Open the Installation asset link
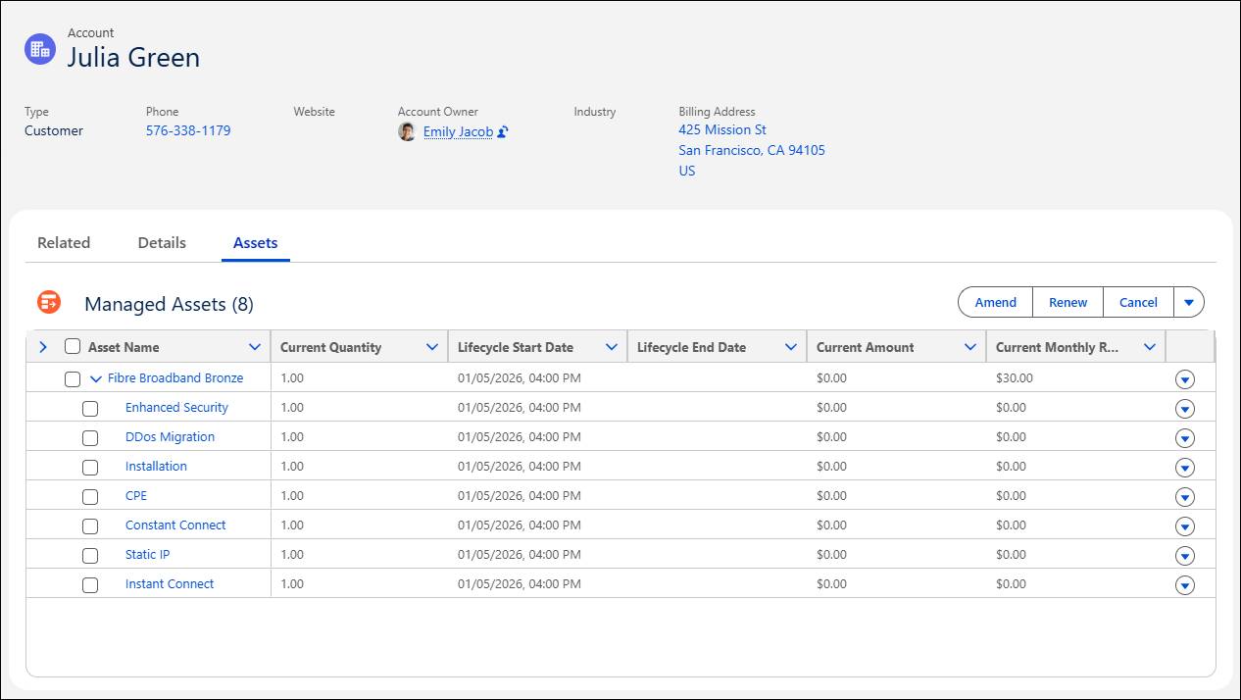Image resolution: width=1241 pixels, height=700 pixels. point(156,466)
